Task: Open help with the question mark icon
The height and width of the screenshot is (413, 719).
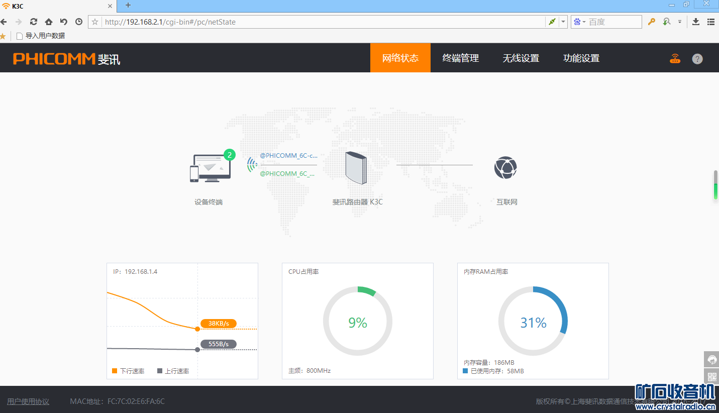Action: click(x=697, y=59)
